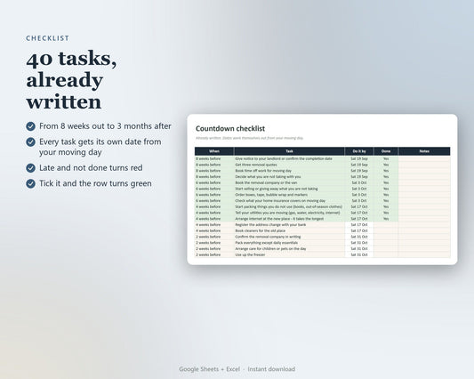This screenshot has height=379, width=474.
Task: Open Done cell for 'Pack everything except daily essentials'
Action: (x=386, y=243)
